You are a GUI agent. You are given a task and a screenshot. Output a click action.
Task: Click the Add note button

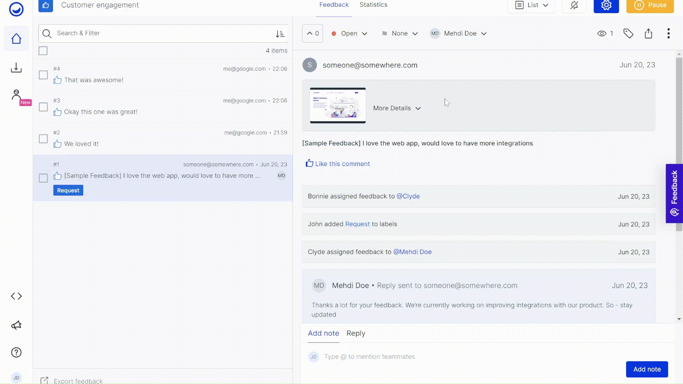coord(646,369)
